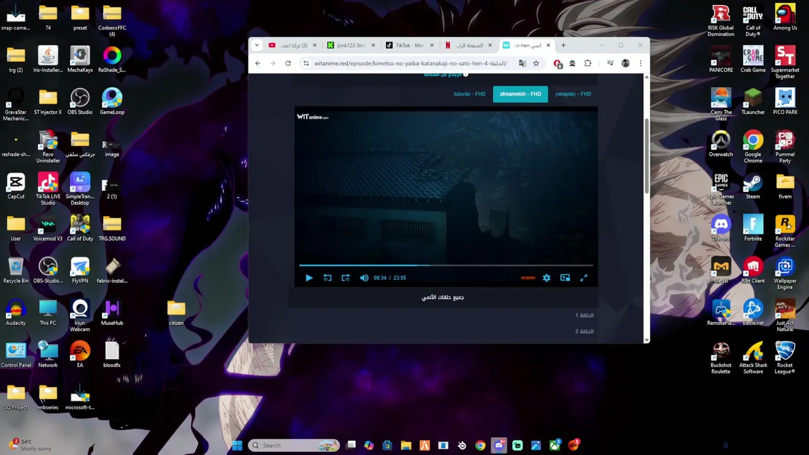The height and width of the screenshot is (455, 809).
Task: Open Discord from the taskbar
Action: click(499, 446)
